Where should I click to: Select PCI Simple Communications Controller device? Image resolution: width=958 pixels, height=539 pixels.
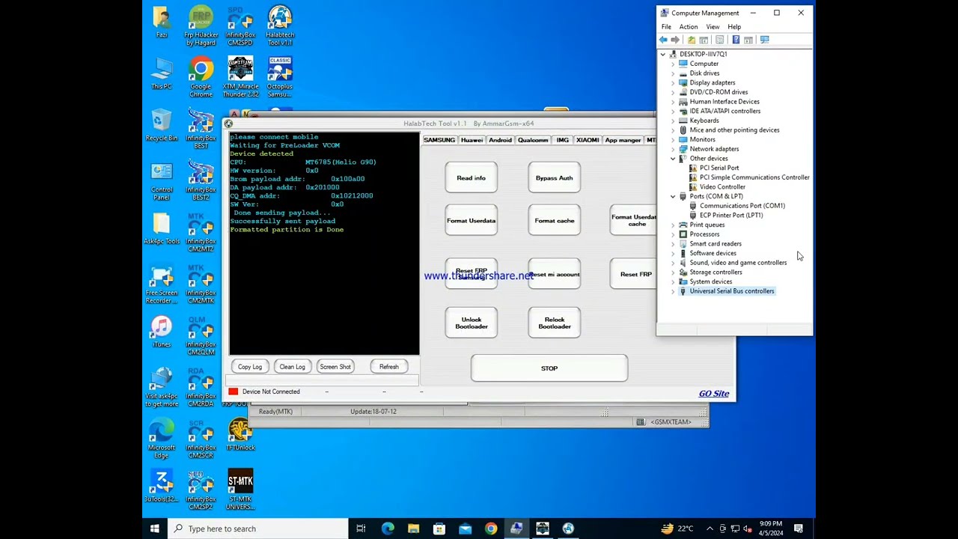[754, 177]
